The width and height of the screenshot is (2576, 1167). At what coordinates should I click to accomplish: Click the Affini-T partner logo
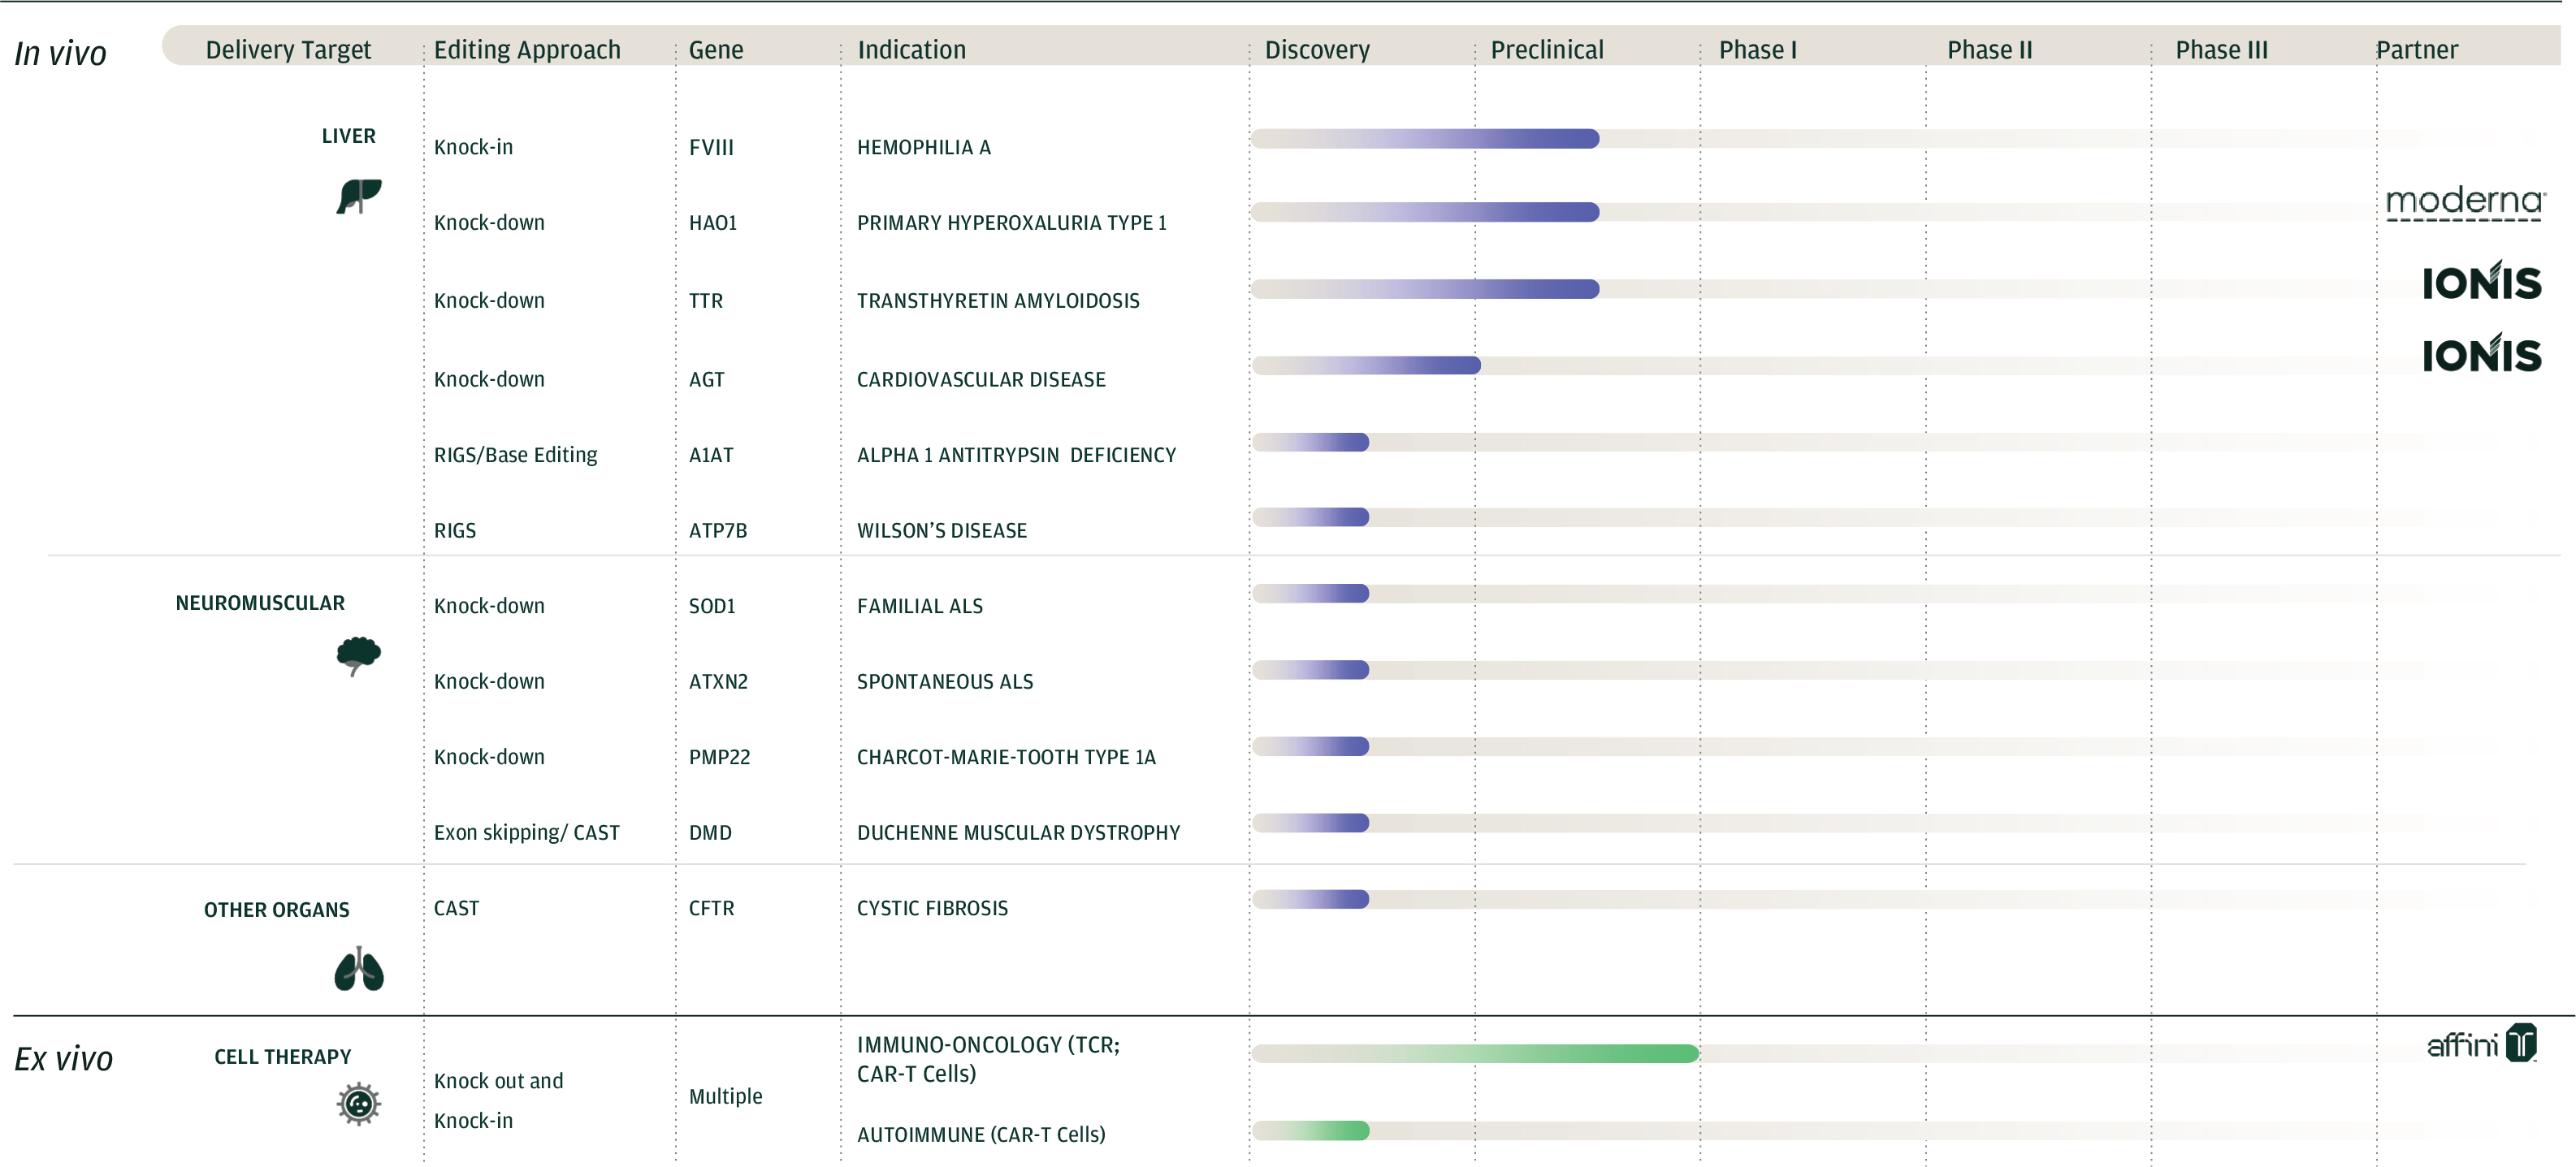[x=2481, y=1044]
